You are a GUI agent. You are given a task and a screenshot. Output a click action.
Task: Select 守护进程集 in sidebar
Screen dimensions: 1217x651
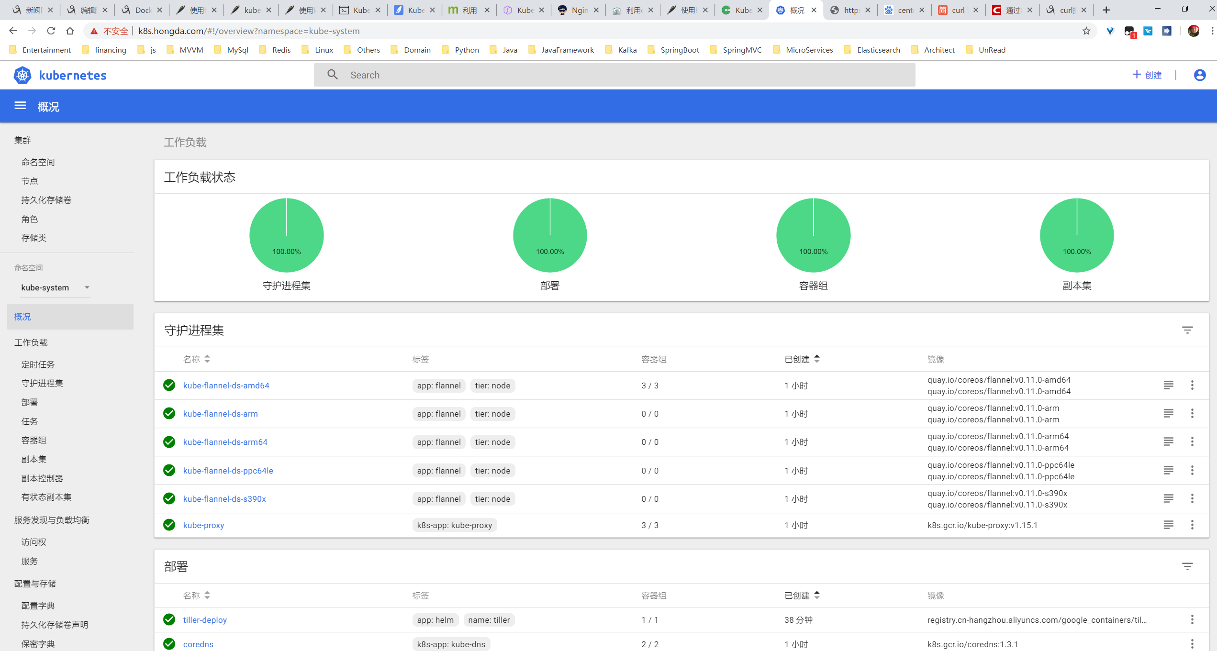click(42, 383)
